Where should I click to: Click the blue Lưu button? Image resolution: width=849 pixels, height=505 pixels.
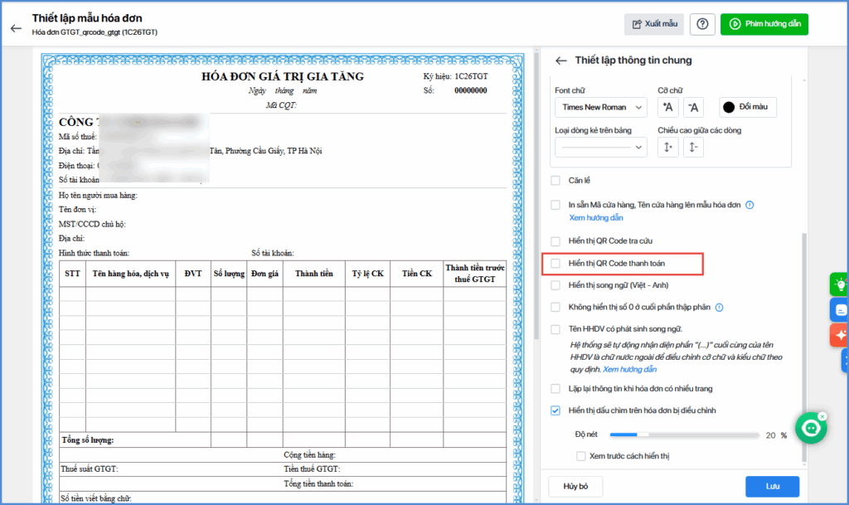[x=771, y=486]
